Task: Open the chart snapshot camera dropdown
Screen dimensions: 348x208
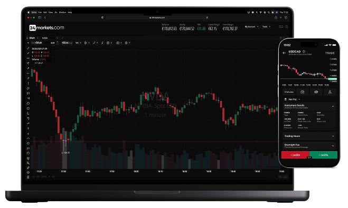Action: (119, 43)
